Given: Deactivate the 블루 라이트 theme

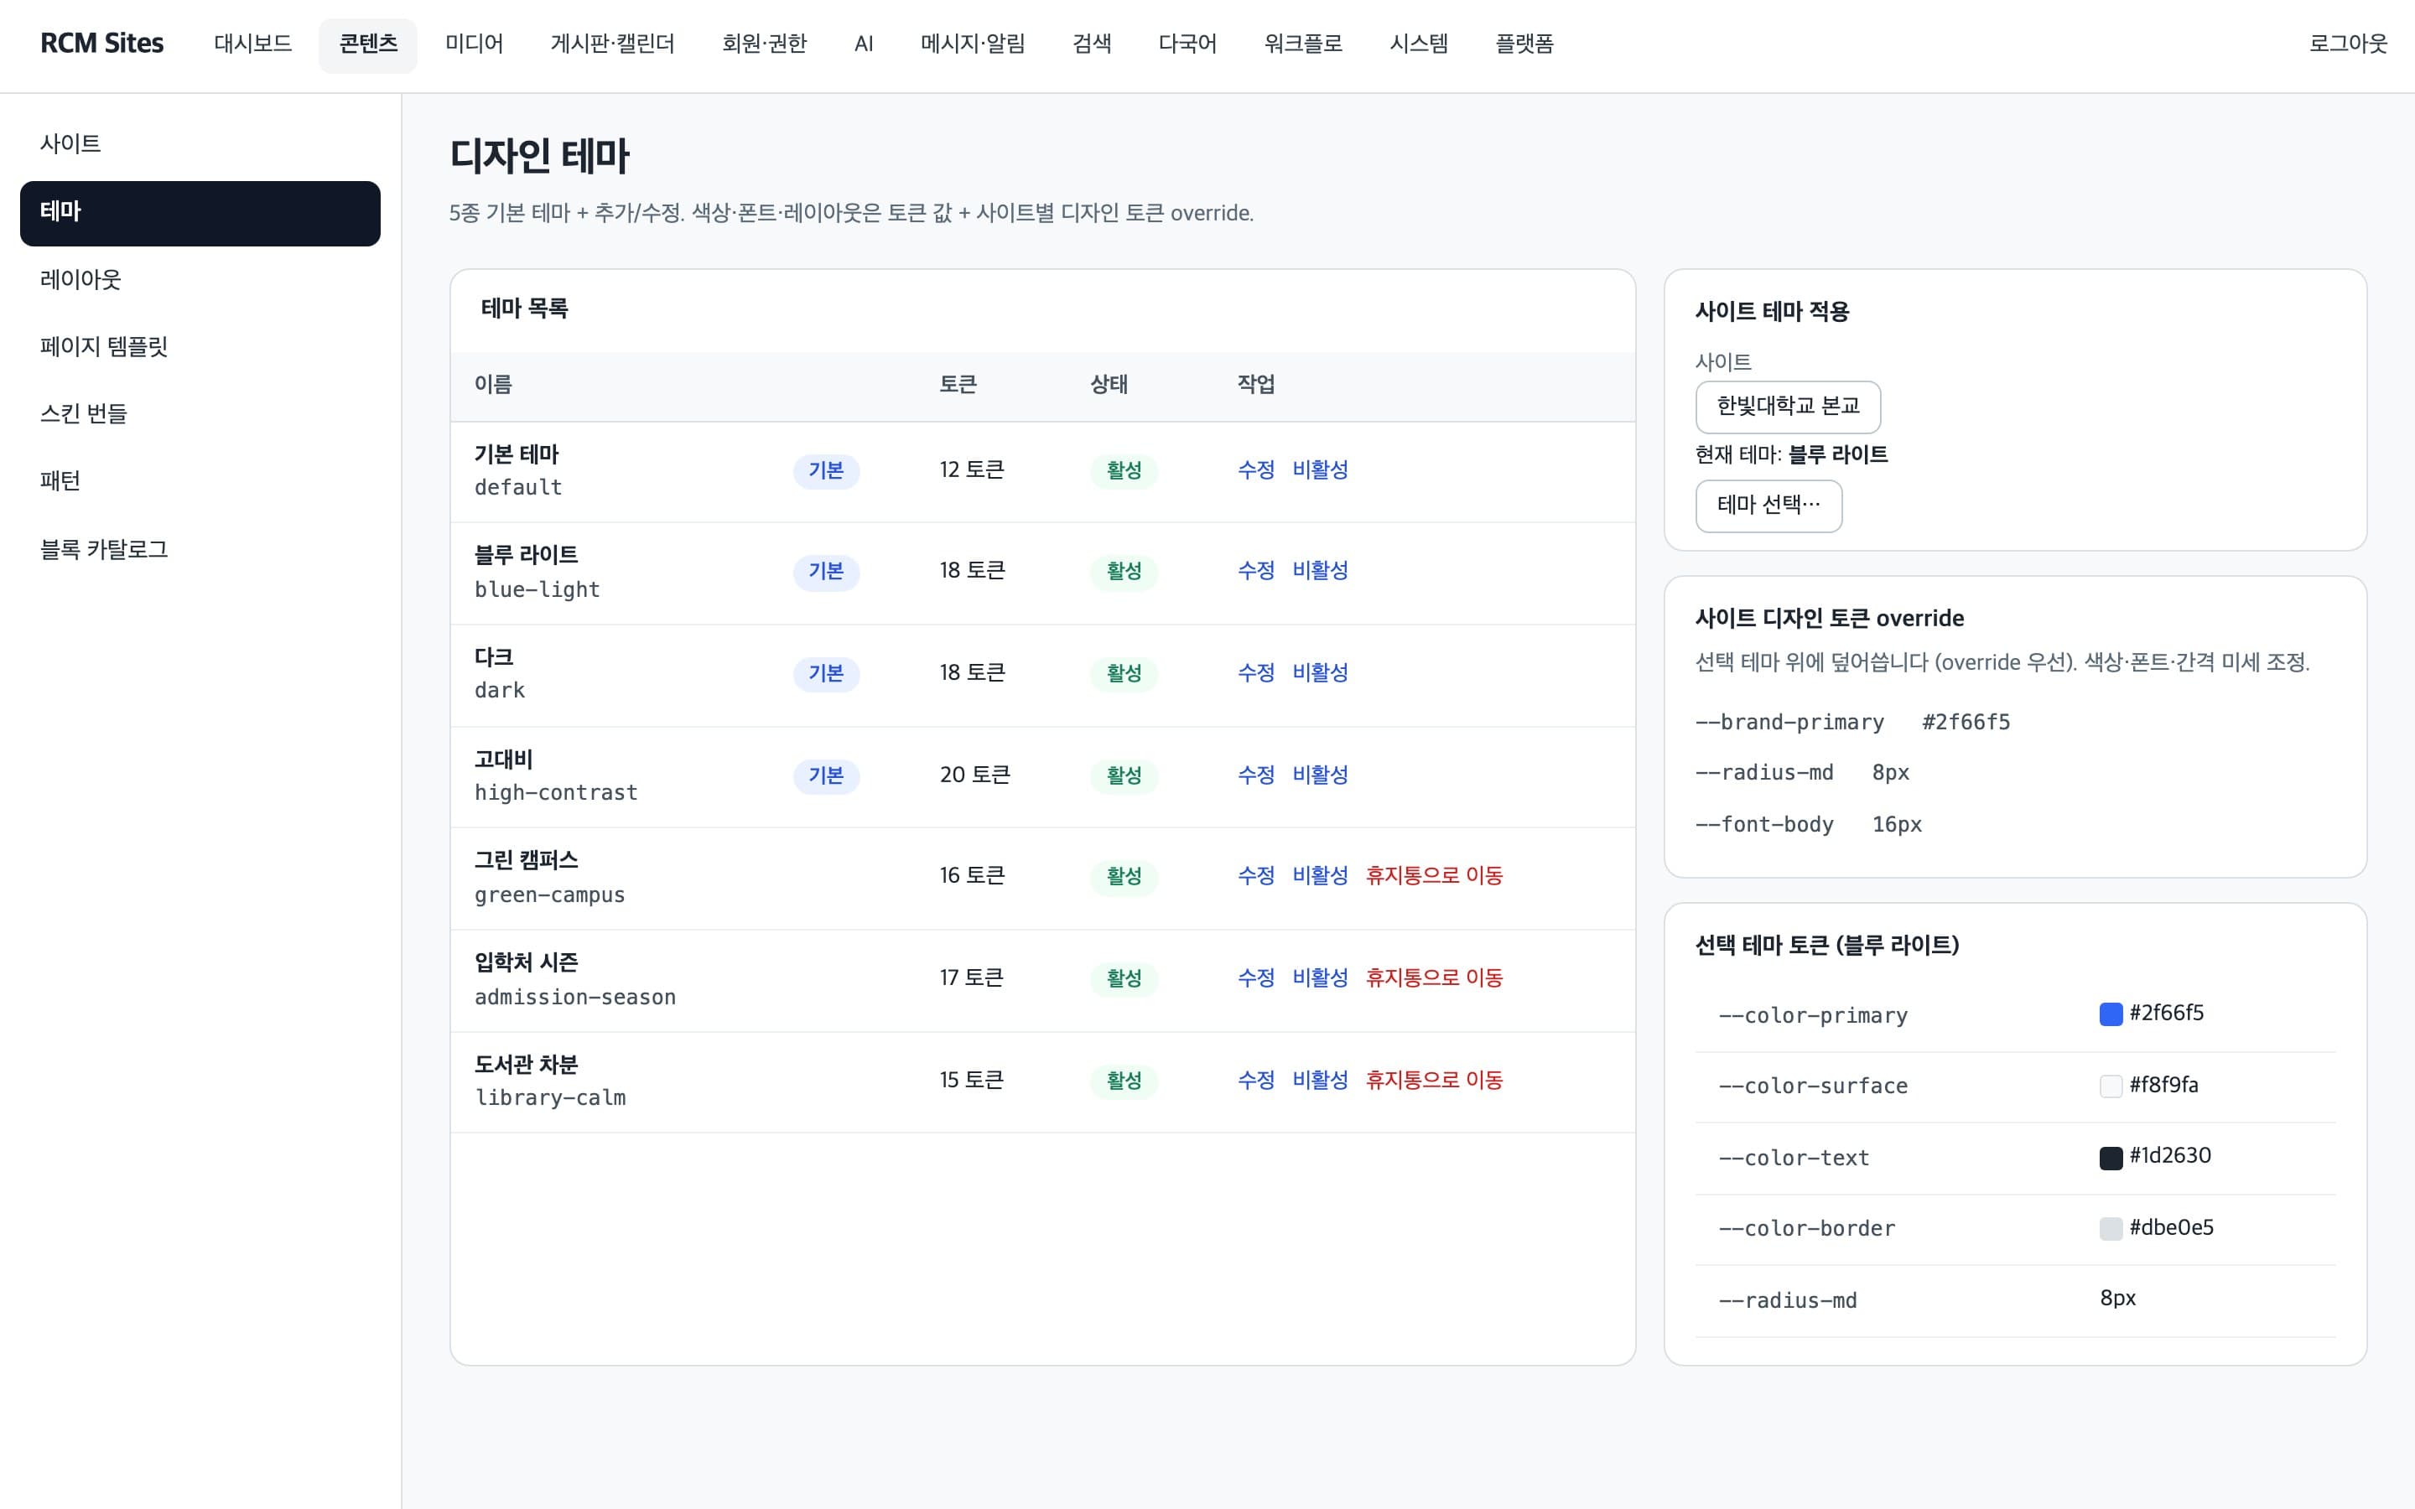Looking at the screenshot, I should 1319,571.
